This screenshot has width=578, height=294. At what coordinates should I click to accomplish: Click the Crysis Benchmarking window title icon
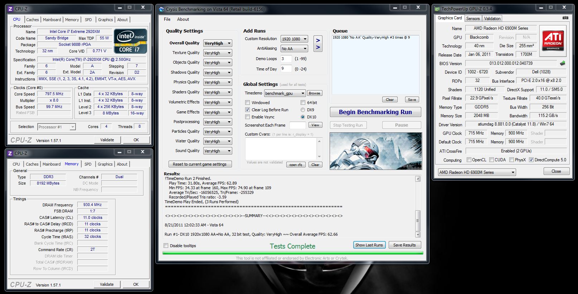click(161, 9)
